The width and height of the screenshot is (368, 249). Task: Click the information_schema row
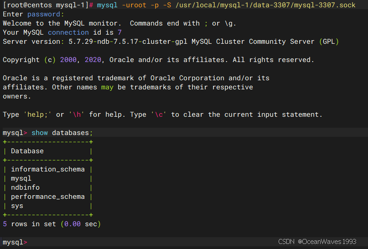[47, 169]
